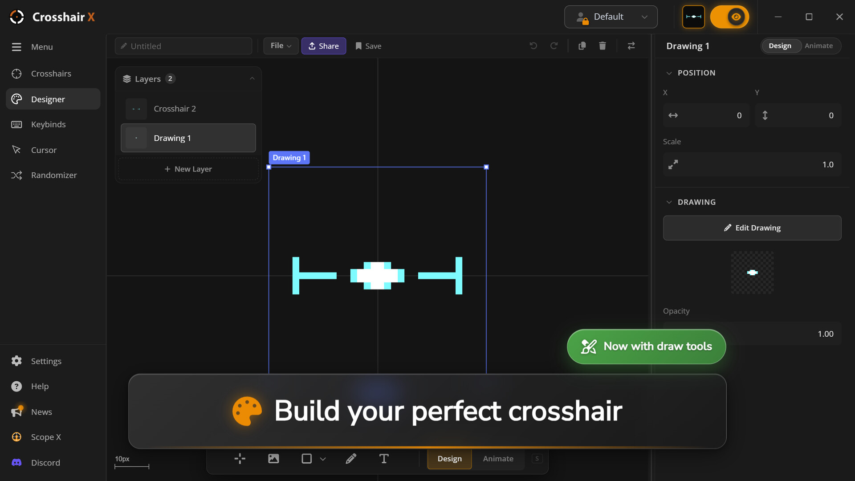855x481 pixels.
Task: Click the swap arrows icon in the toolbar
Action: point(631,46)
